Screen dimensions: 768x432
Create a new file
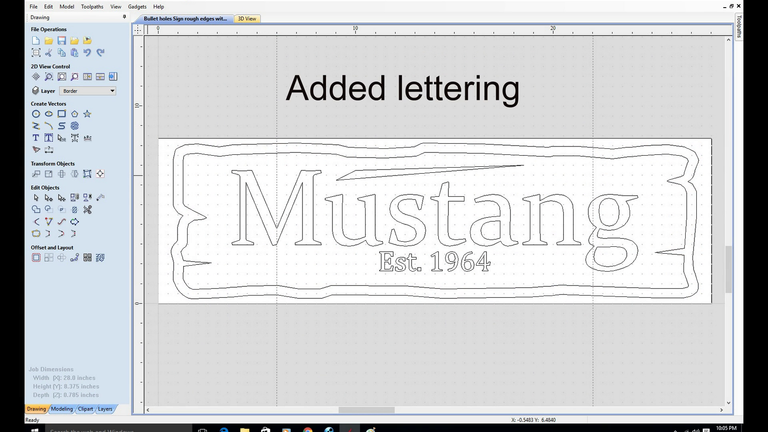point(36,40)
